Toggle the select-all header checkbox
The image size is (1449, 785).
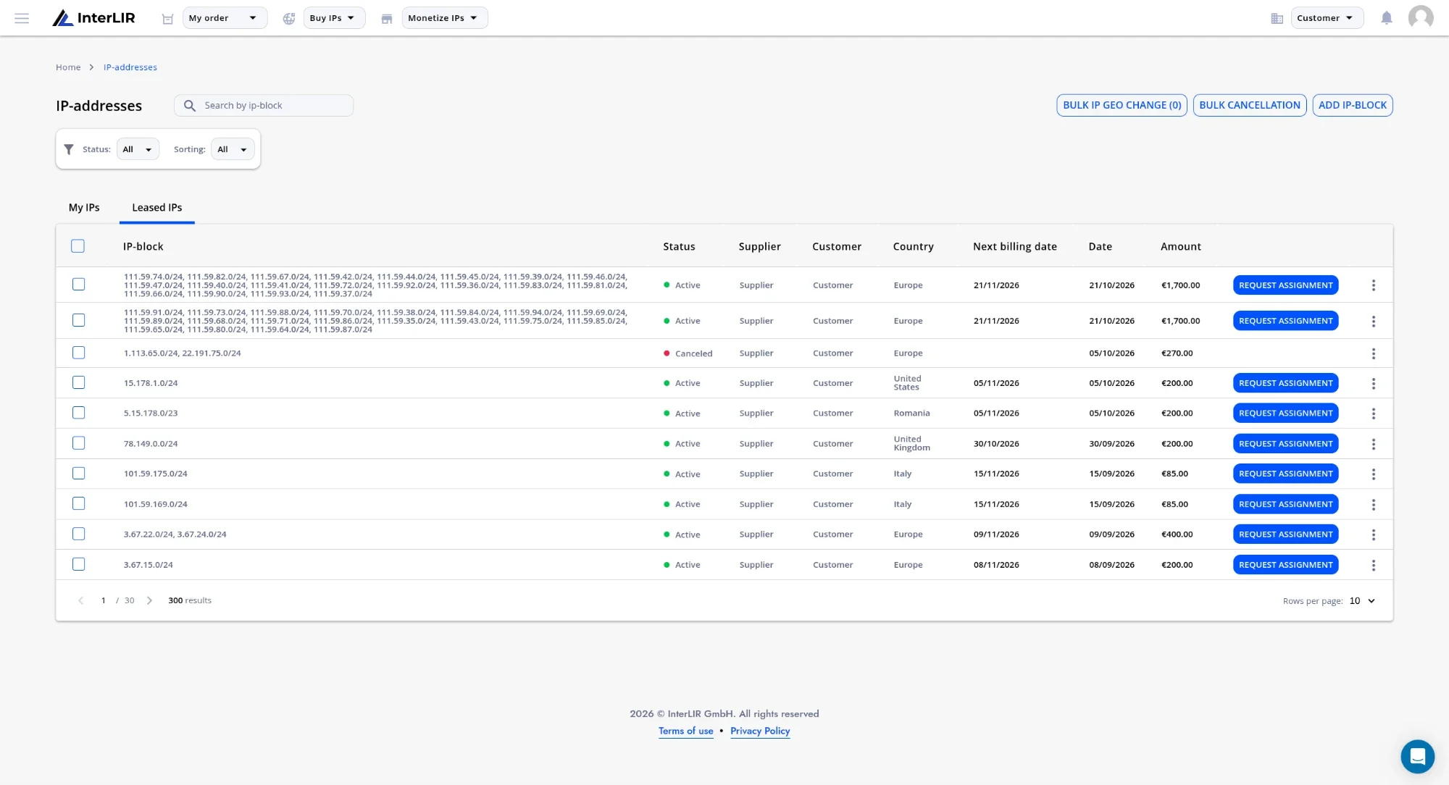click(x=78, y=246)
